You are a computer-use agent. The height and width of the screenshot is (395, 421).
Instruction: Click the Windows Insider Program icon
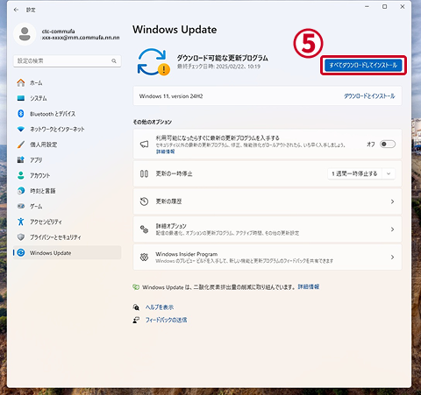144,257
